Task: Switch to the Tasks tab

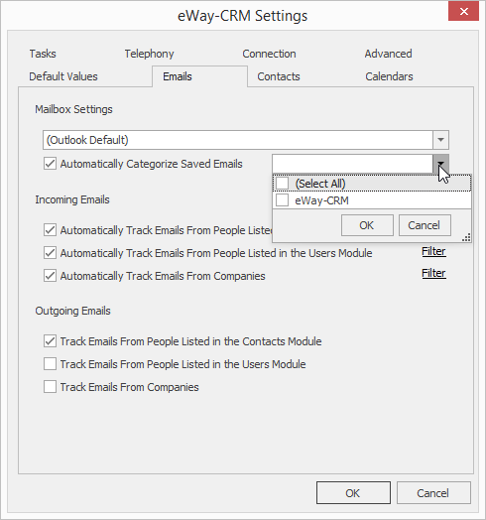Action: point(43,54)
